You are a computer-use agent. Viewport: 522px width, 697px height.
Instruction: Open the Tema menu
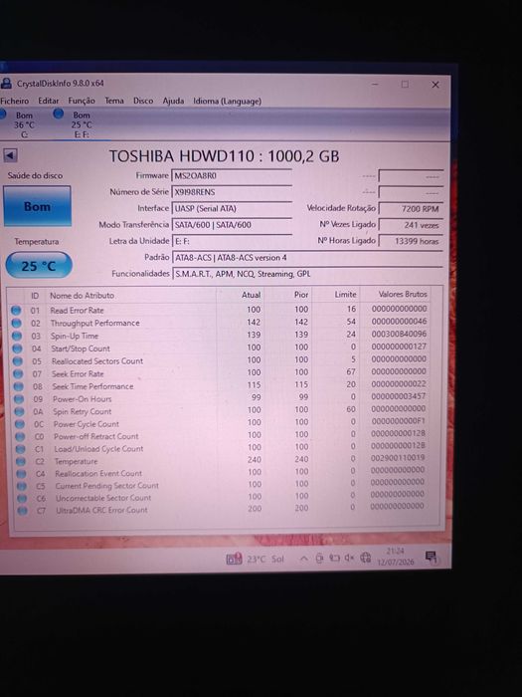[114, 101]
